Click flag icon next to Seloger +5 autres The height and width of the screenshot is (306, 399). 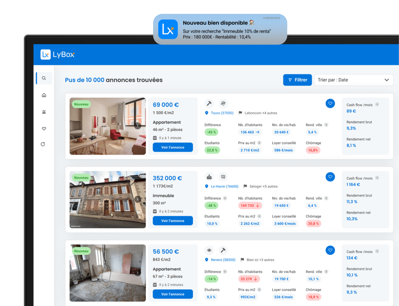click(x=245, y=186)
